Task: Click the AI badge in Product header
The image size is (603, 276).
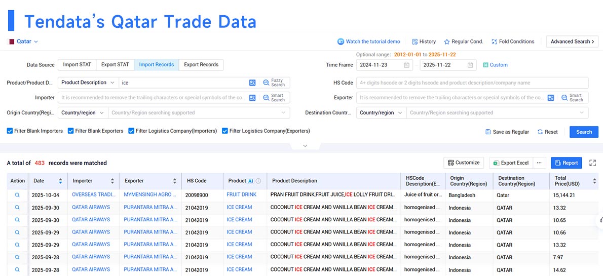Action: [x=251, y=181]
